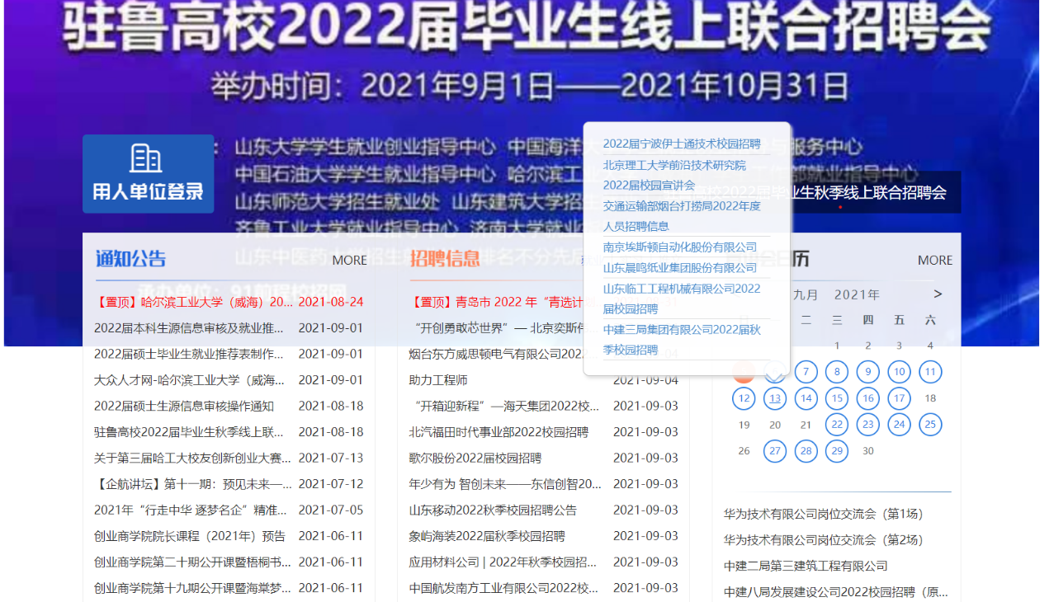Click the orange highlighted date in the calendar
1049x602 pixels.
(x=744, y=371)
